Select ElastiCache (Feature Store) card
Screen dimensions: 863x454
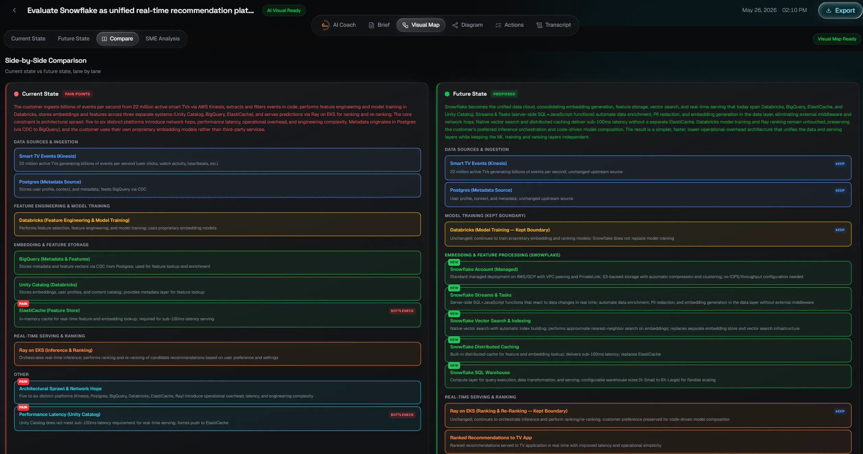[x=217, y=315]
